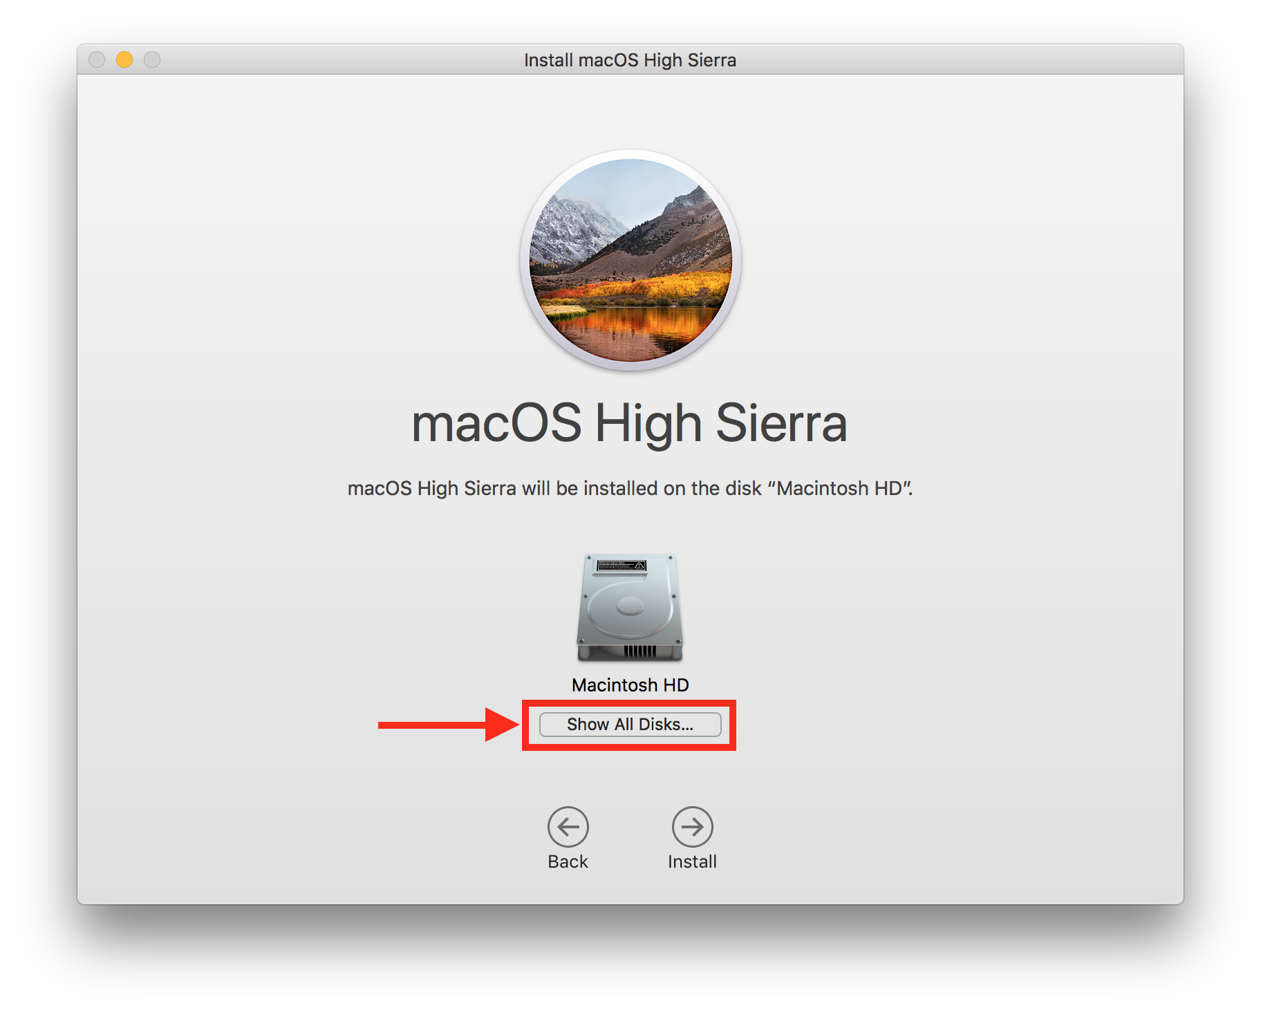
Task: Select the Macintosh HD disk icon
Action: [x=630, y=607]
